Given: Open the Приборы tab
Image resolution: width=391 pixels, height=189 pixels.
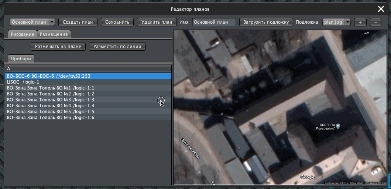Looking at the screenshot, I should coord(21,58).
